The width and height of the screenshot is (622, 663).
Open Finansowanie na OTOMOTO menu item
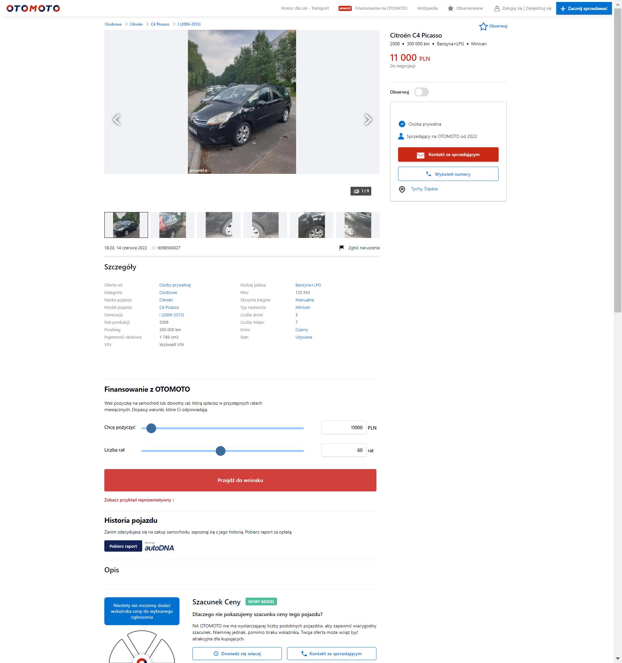point(381,8)
